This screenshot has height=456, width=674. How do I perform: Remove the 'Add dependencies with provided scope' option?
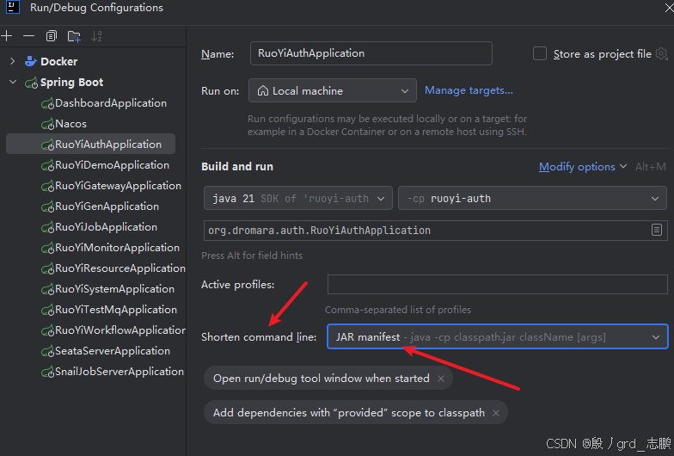(x=495, y=413)
